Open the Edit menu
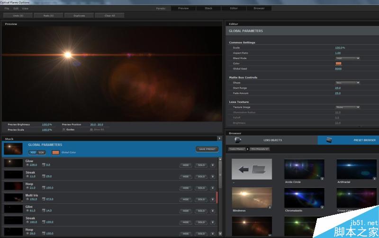Viewport: 379px width, 238px height. (x=16, y=8)
